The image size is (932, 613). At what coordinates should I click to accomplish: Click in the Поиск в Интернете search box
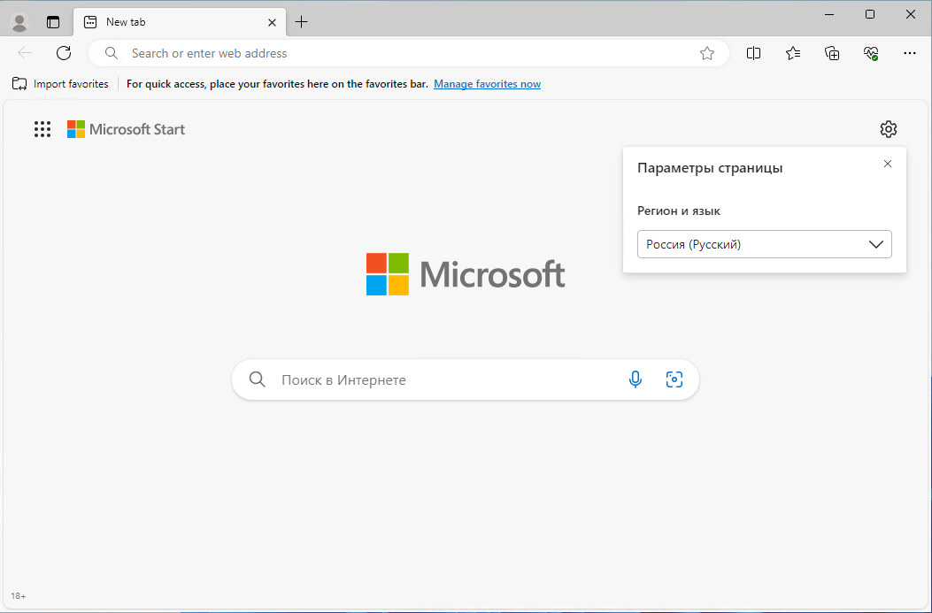pyautogui.click(x=466, y=379)
